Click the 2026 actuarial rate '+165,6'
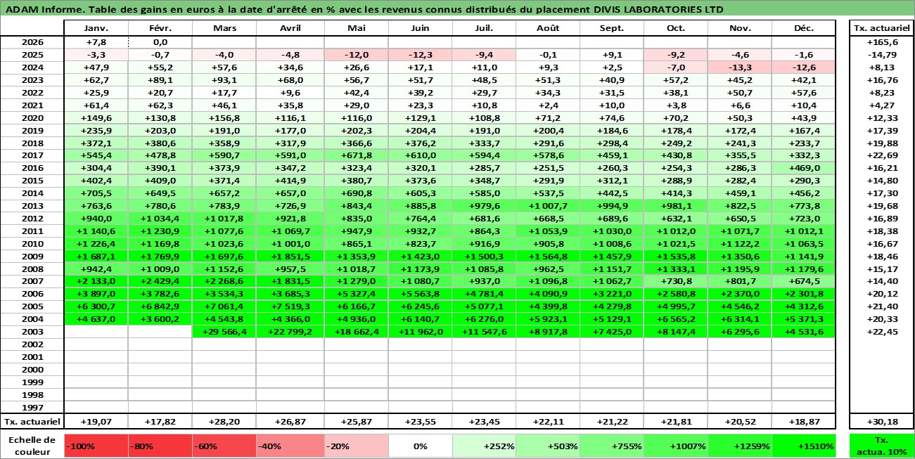 (881, 42)
